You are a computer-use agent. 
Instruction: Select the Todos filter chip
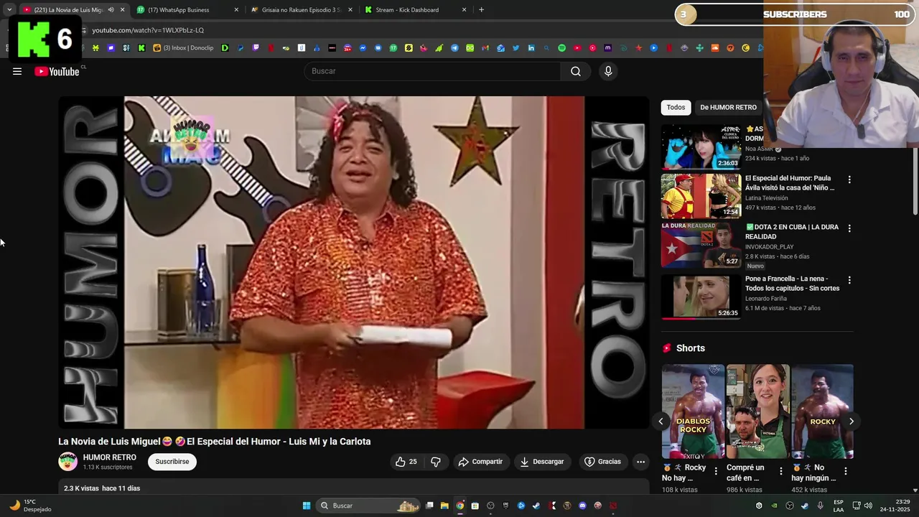click(x=676, y=107)
